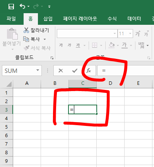Expand the borders dropdown arrow
This screenshot has width=154, height=167.
click(101, 45)
